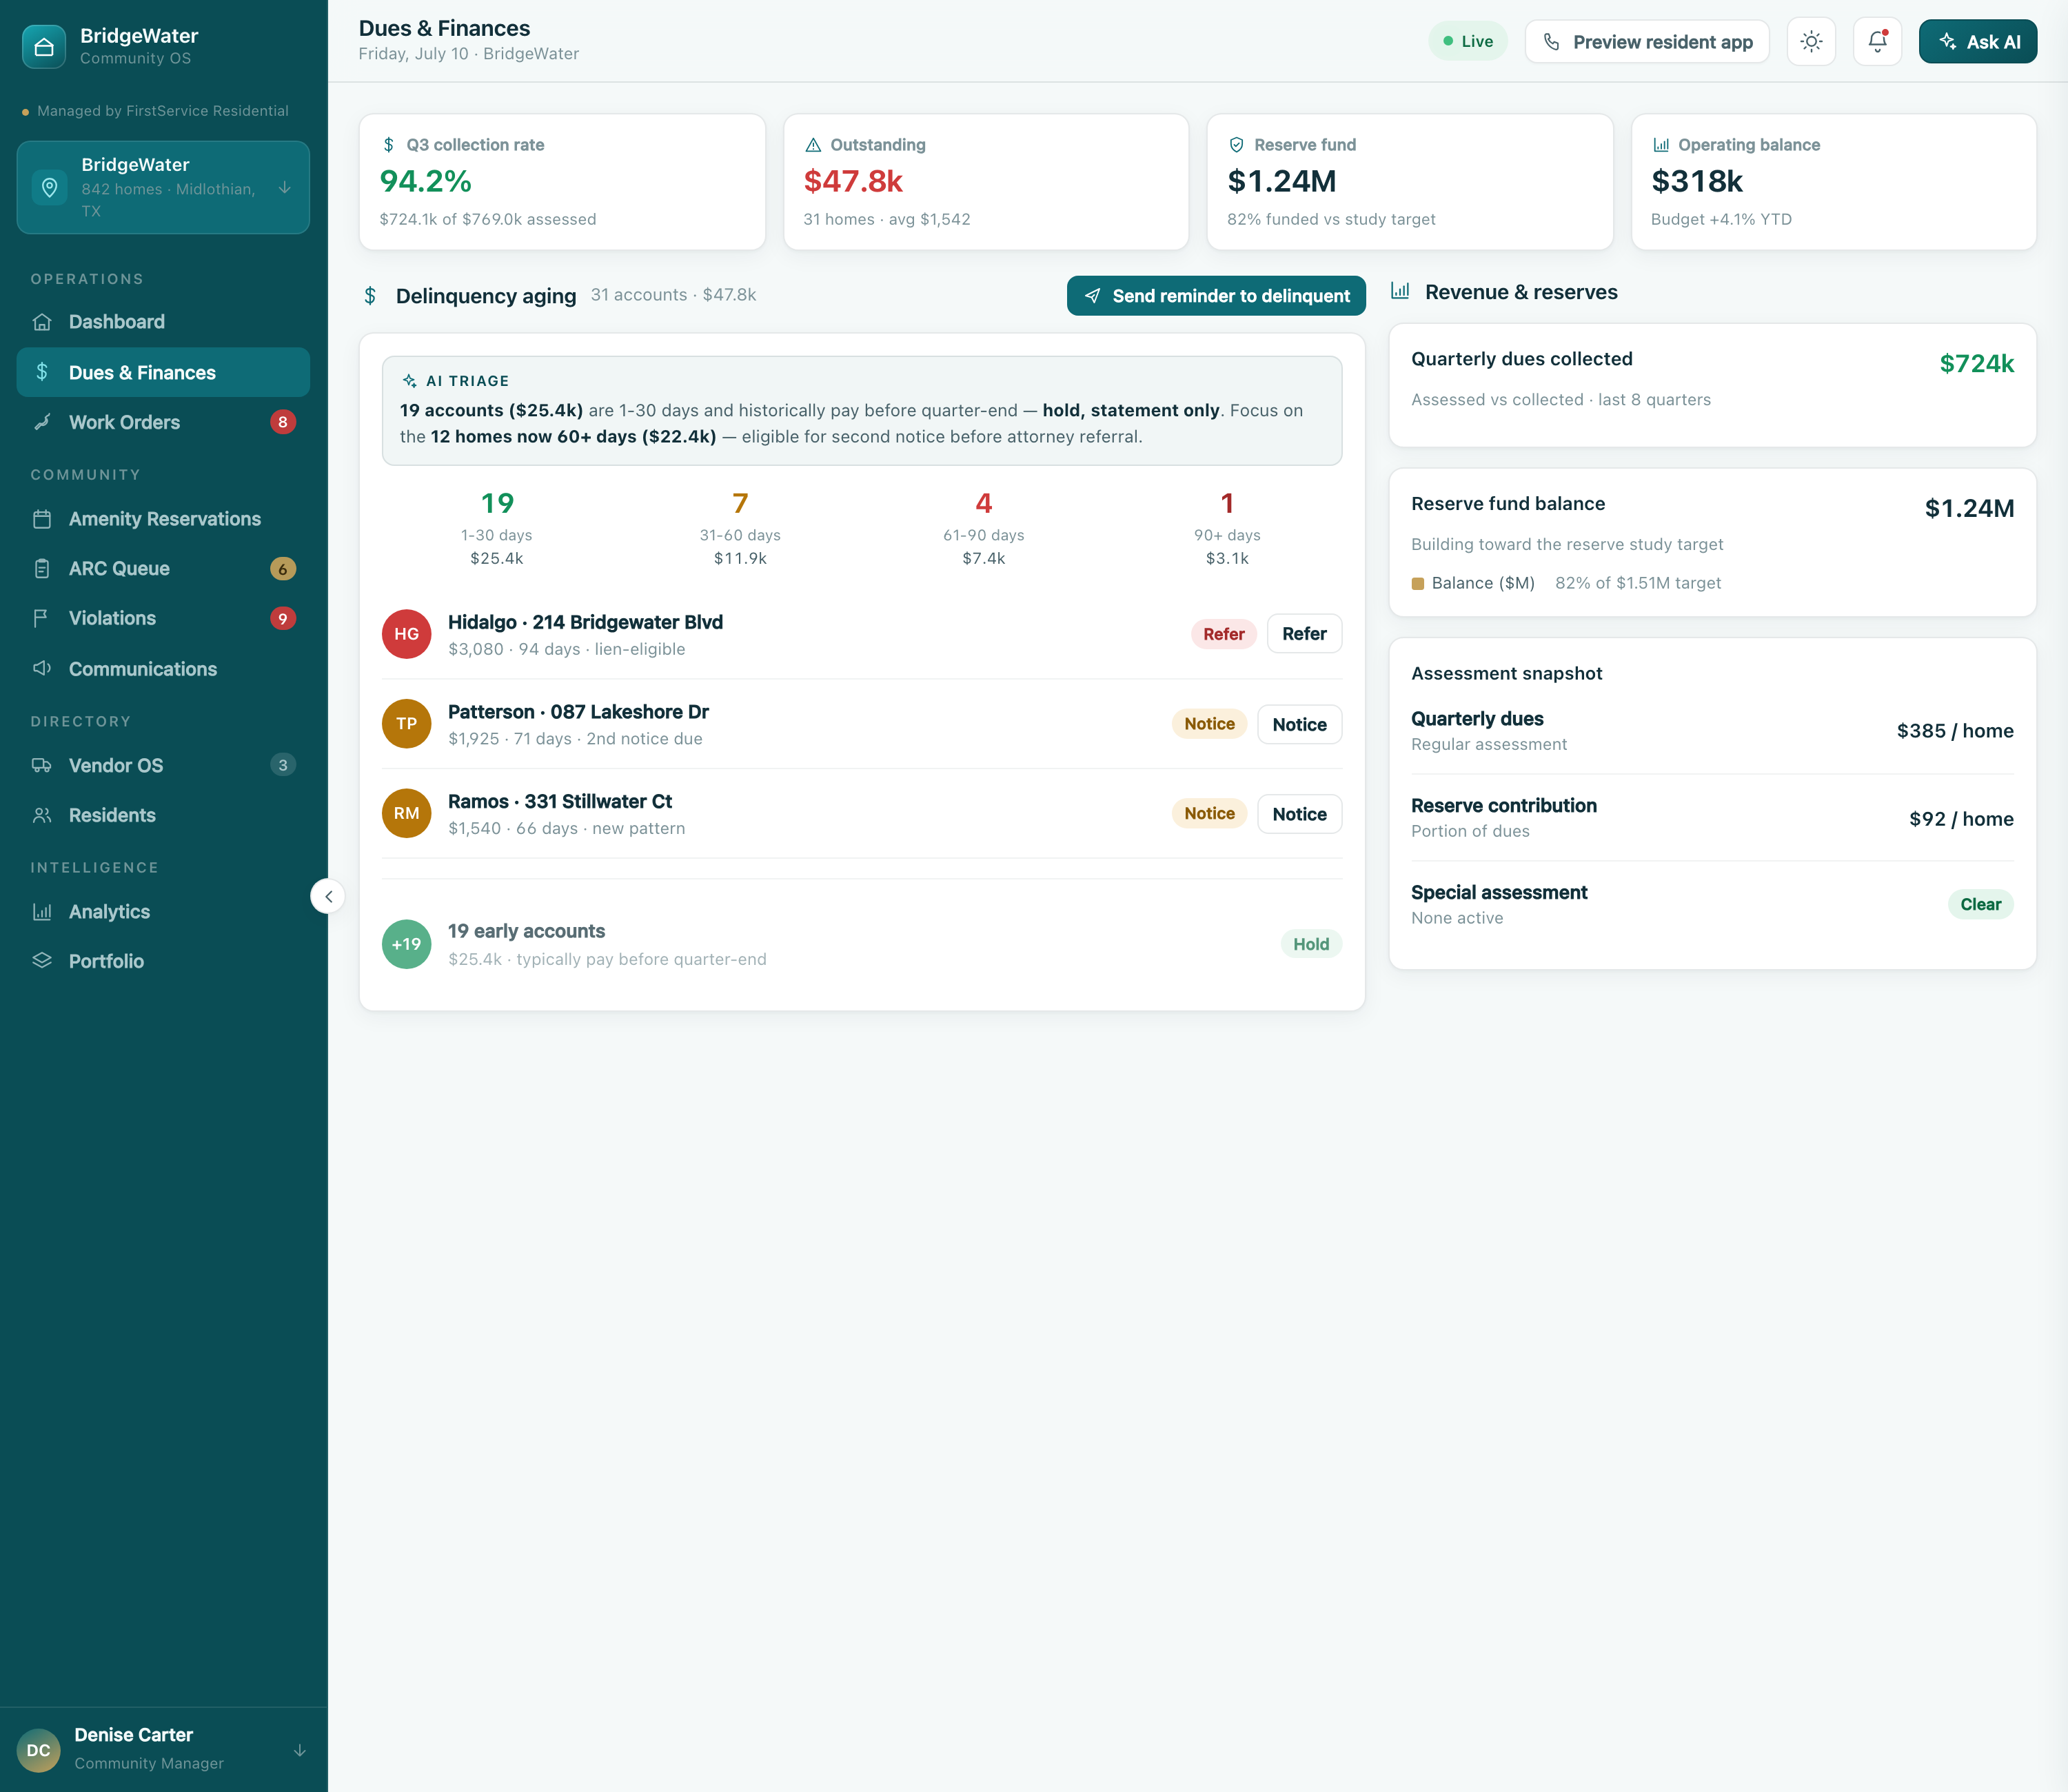The height and width of the screenshot is (1792, 2068).
Task: Click the dollar icon on Q3 collection rate card
Action: tap(389, 145)
